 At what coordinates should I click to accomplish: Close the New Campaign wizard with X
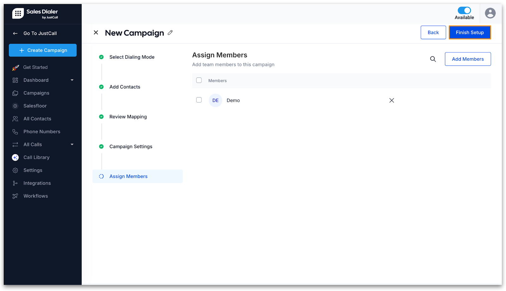tap(96, 33)
